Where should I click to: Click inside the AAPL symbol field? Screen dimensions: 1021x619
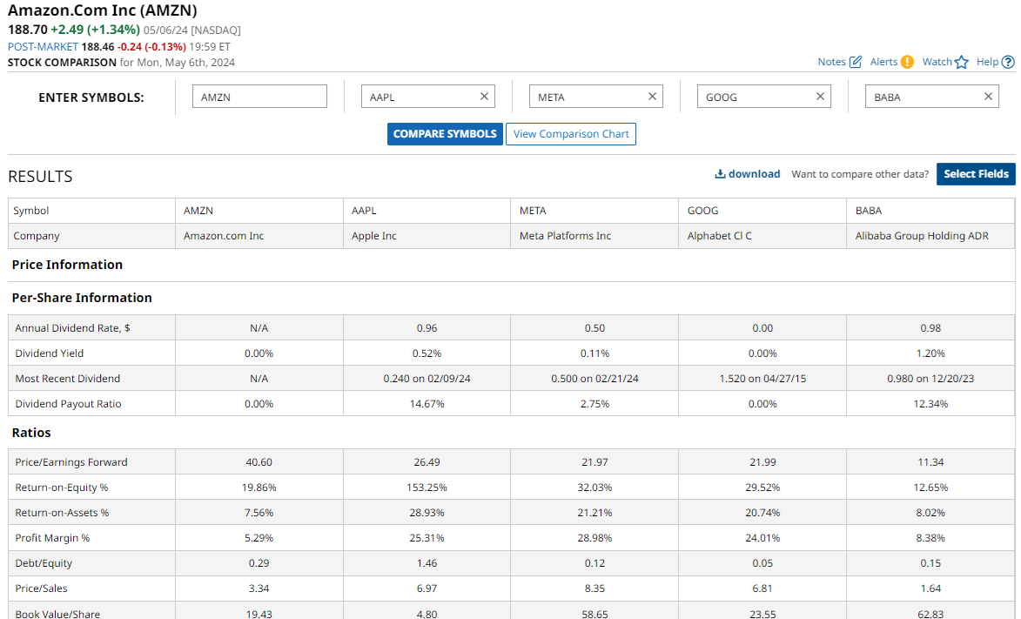(420, 97)
